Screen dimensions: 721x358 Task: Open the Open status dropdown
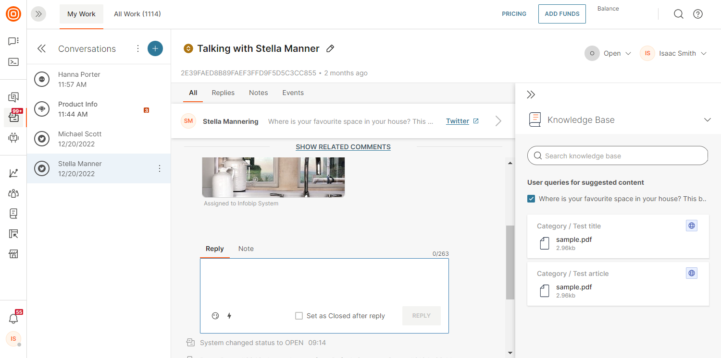[609, 53]
